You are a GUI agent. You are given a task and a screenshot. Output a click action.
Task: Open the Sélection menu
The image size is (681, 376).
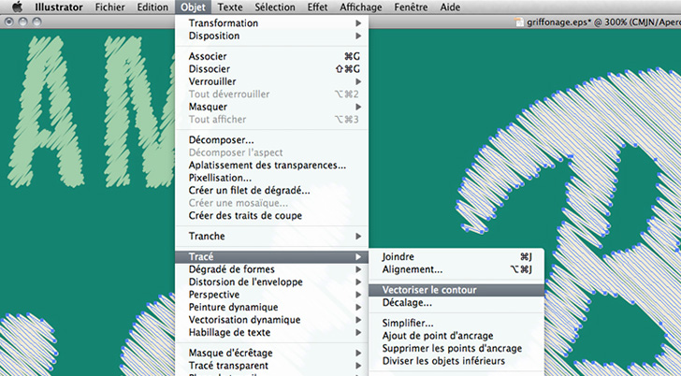[x=275, y=7]
